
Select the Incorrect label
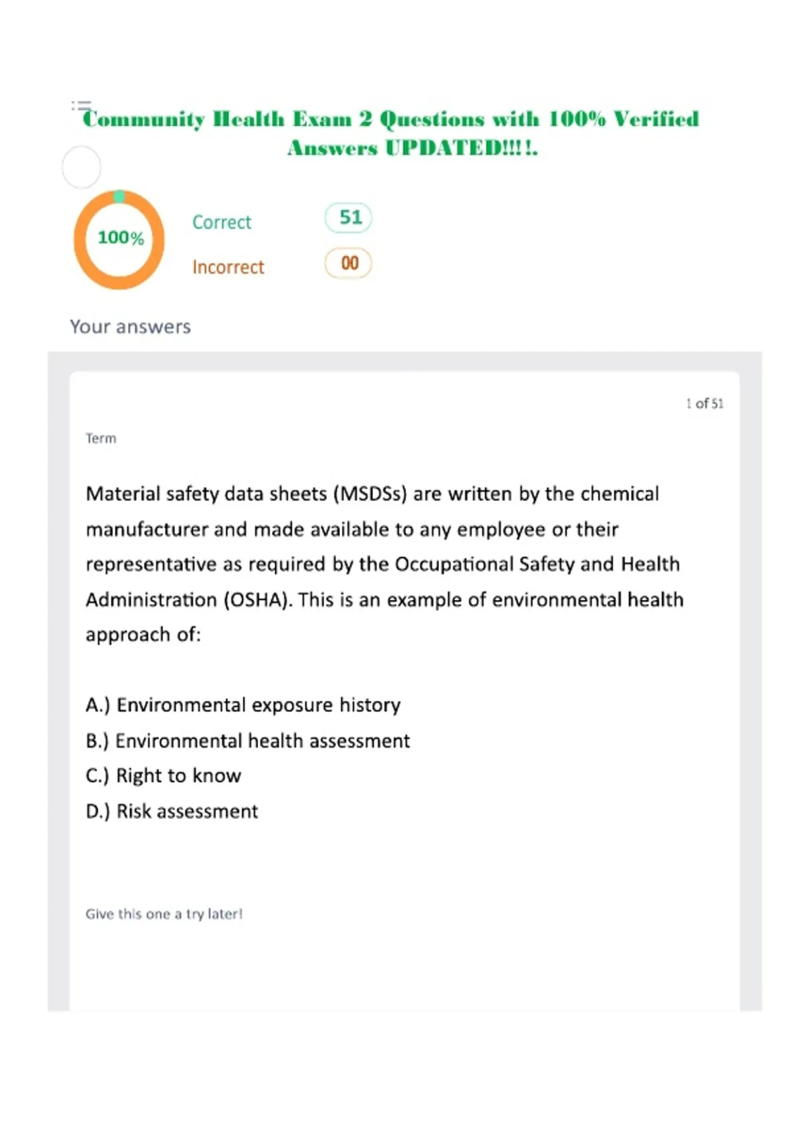point(228,267)
